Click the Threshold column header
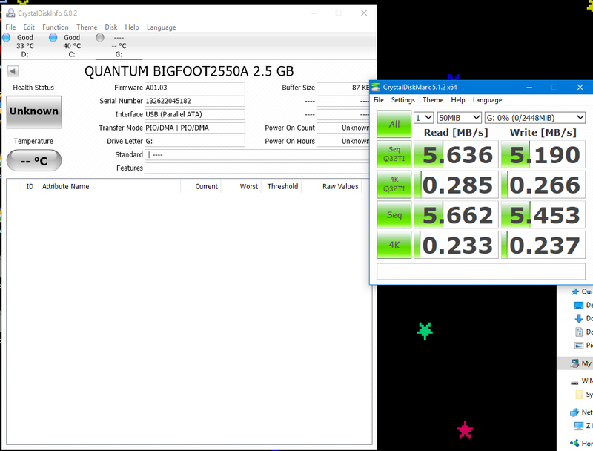Image resolution: width=593 pixels, height=451 pixels. 282,186
